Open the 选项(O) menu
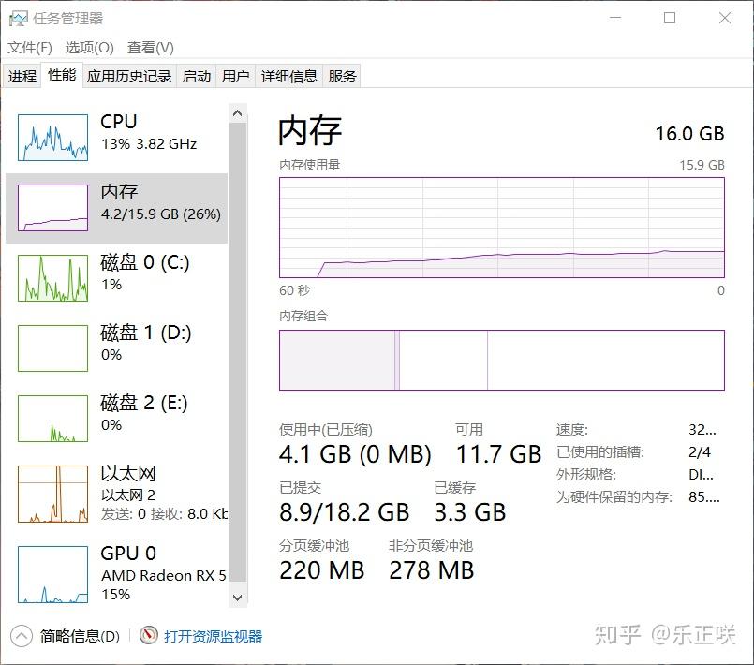This screenshot has width=754, height=665. point(89,48)
